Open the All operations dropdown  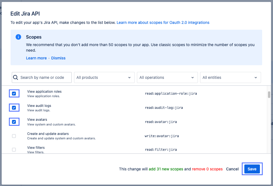click(x=167, y=77)
